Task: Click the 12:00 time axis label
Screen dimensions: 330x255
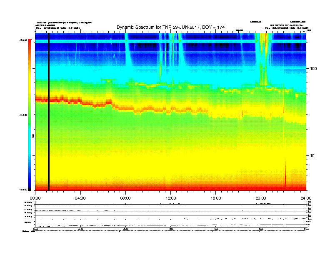Action: point(171,198)
